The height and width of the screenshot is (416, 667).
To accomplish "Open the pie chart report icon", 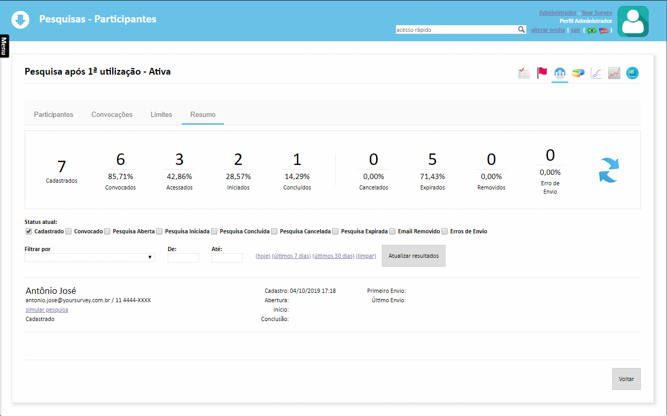I will point(578,73).
